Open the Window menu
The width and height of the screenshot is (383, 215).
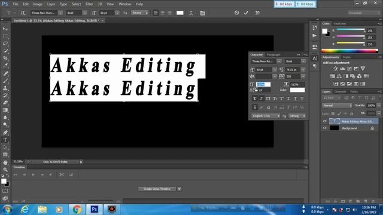pyautogui.click(x=125, y=4)
